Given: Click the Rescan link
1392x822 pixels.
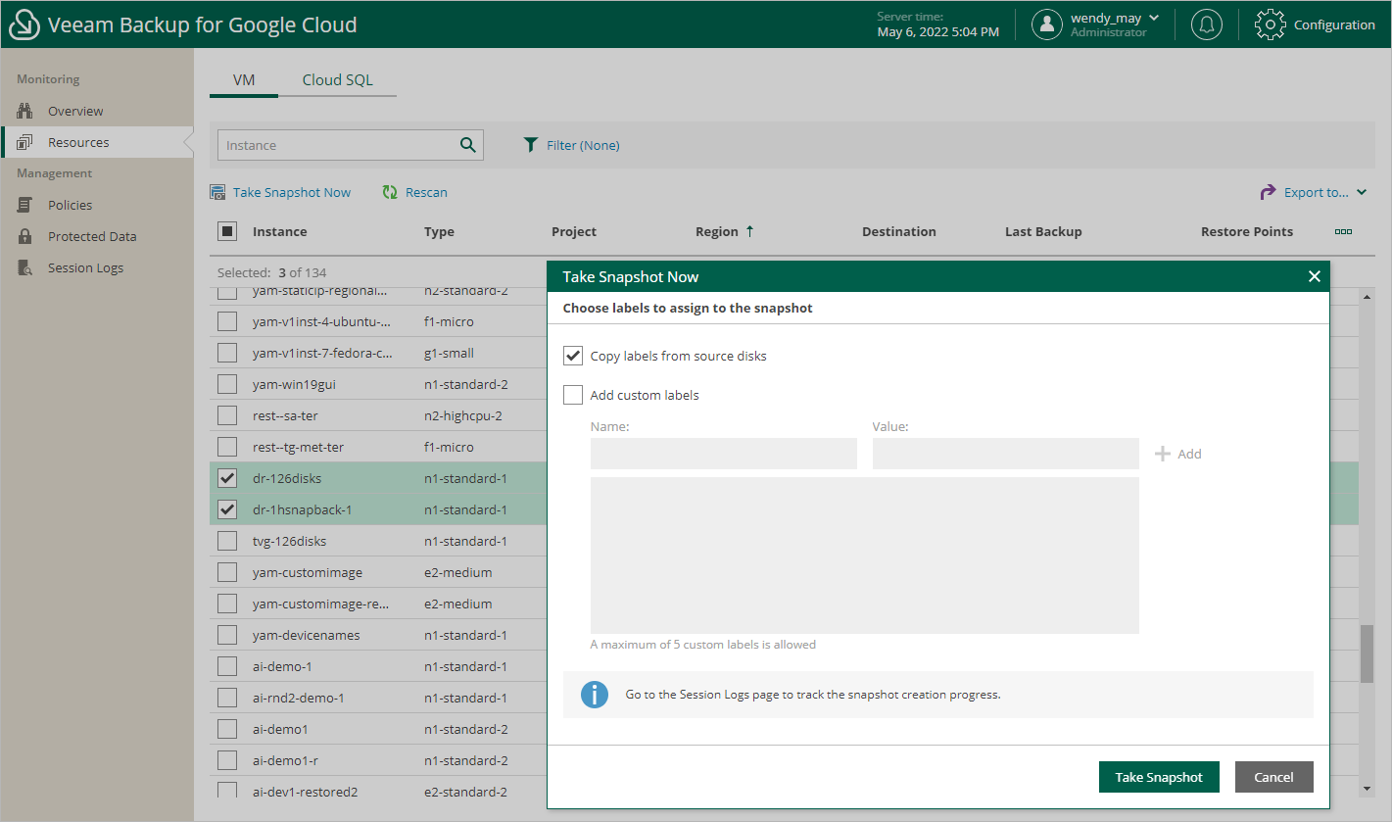Looking at the screenshot, I should 426,192.
